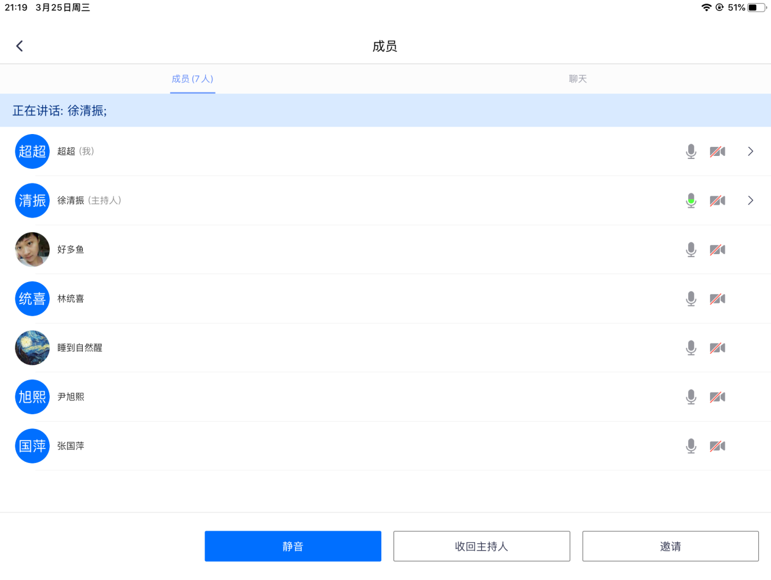Tap the starry night avatar of 睡到自然醒
This screenshot has height=580, width=771.
[32, 348]
